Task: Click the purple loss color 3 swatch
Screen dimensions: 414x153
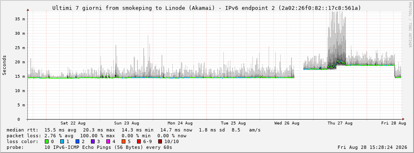Action: point(92,141)
